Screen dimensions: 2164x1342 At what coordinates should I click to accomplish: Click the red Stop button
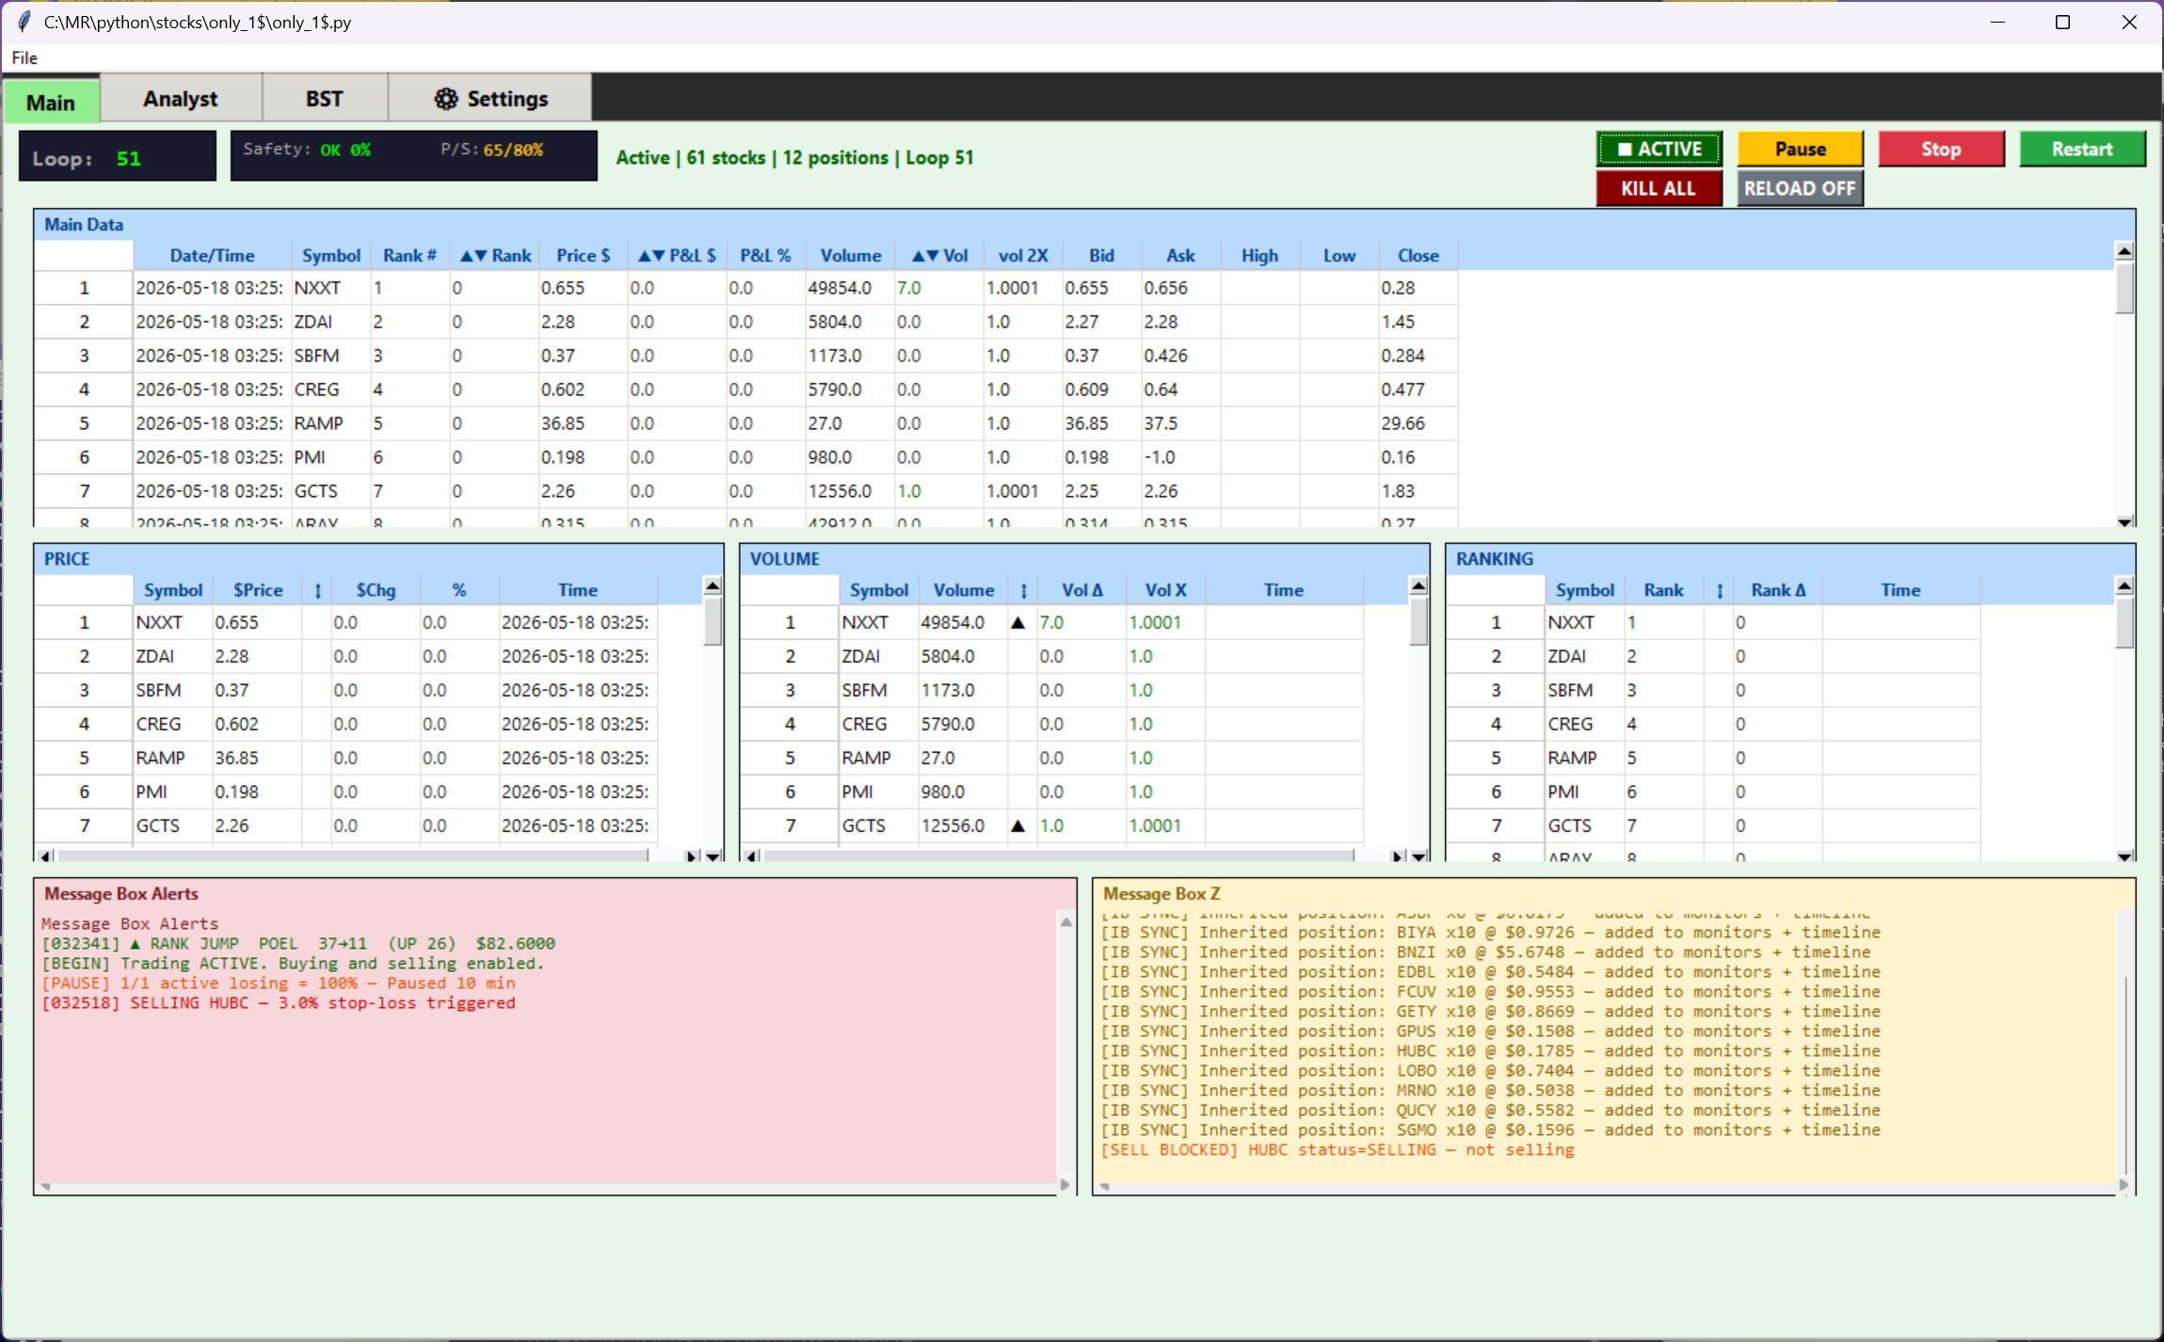click(1941, 149)
